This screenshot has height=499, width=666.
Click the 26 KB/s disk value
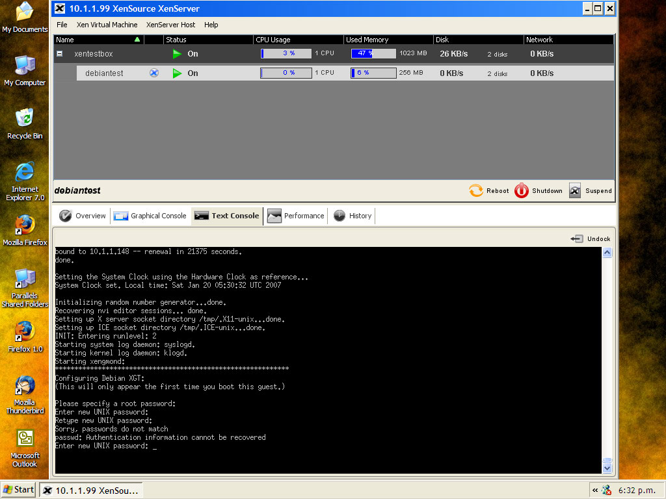(453, 54)
